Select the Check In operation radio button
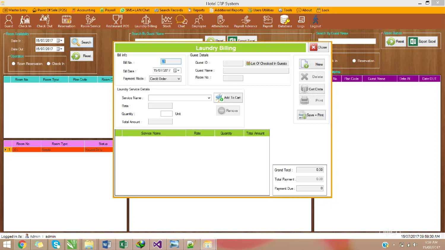Screen dimensions: 445x250 pyautogui.click(x=48, y=63)
